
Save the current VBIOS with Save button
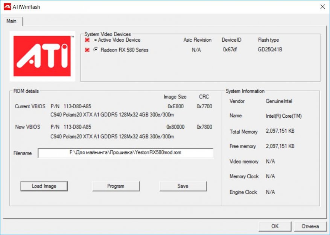point(183,186)
